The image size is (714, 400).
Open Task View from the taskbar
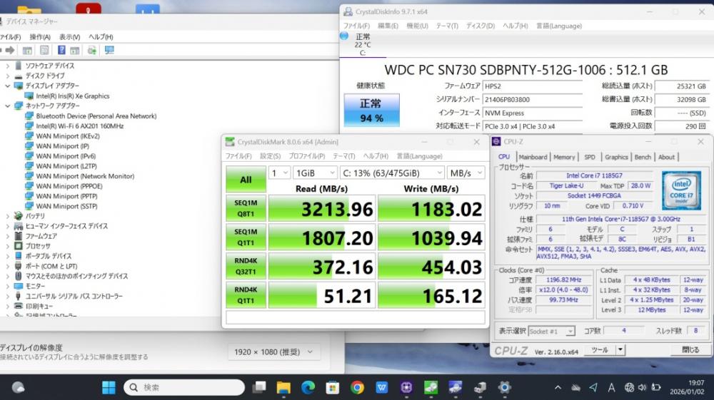259,387
